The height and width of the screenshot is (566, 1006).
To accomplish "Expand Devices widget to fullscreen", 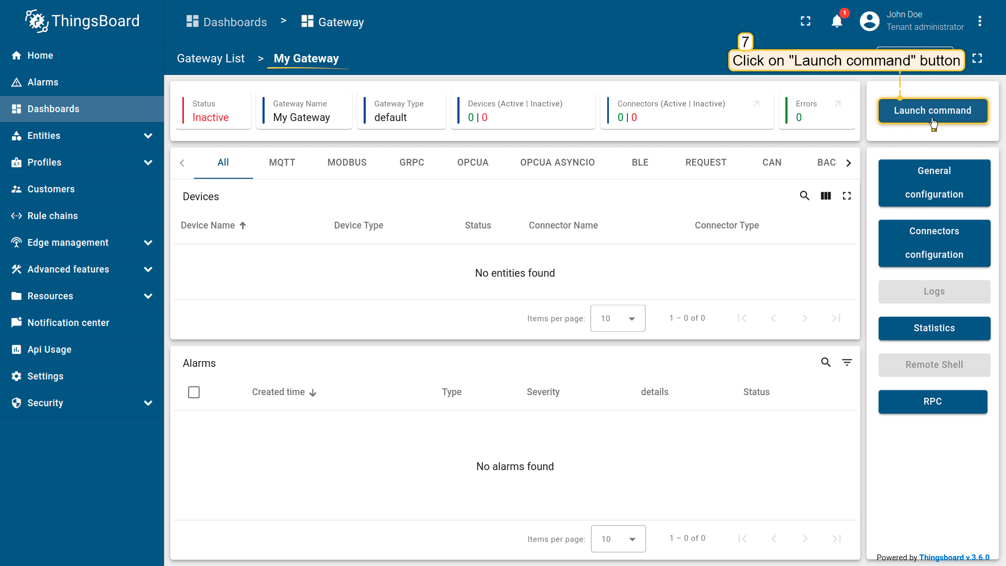I will click(847, 196).
